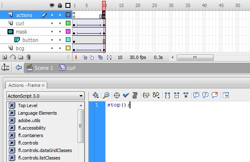This screenshot has height=162, width=250.
Task: Check syntax with the checkmark icon
Action: click(x=126, y=95)
